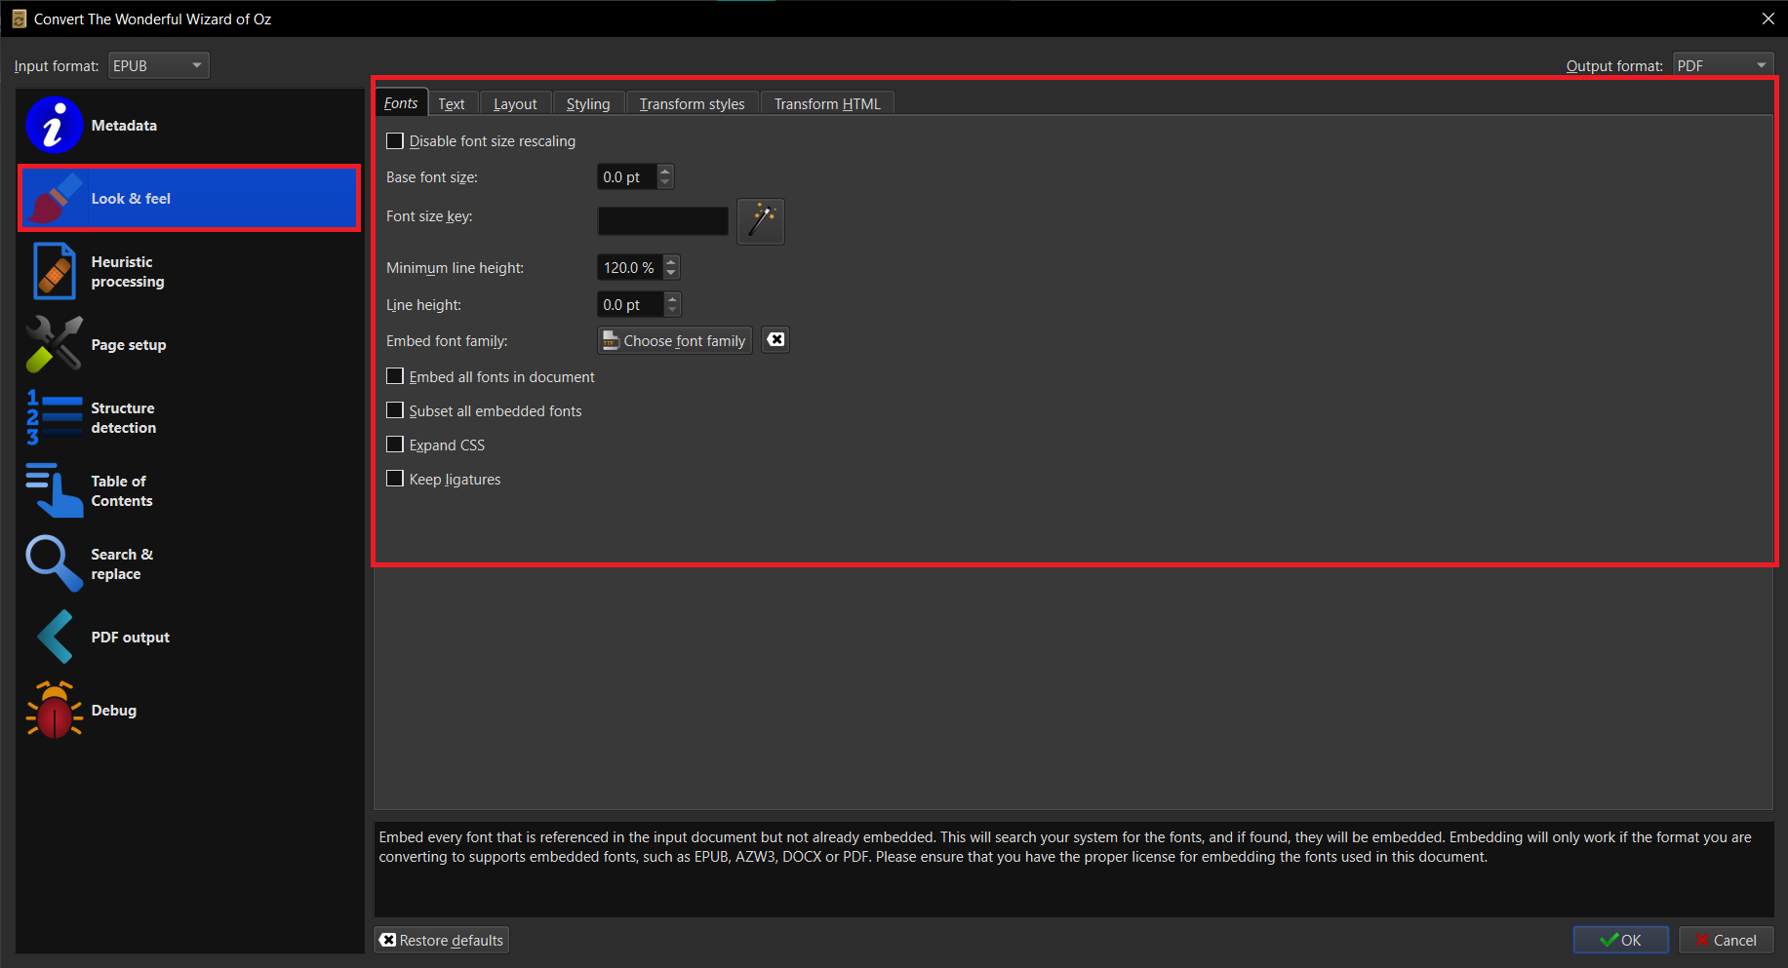Open the Search & replace magnifier icon

[55, 563]
